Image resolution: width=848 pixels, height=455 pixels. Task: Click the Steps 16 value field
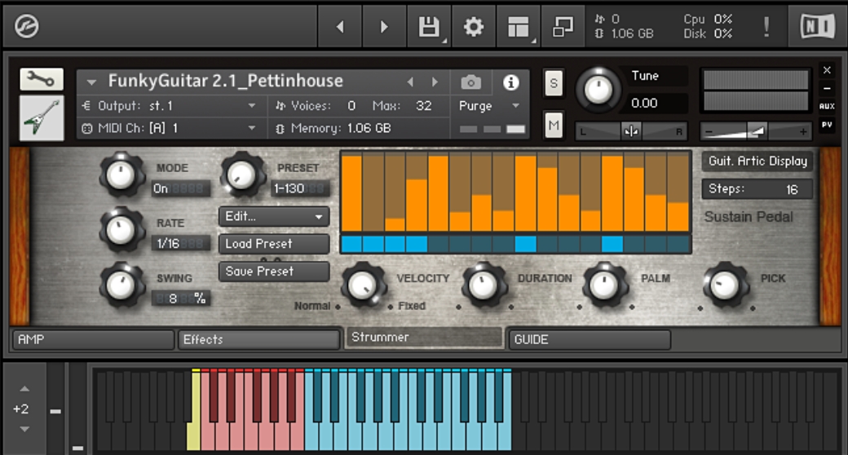[757, 189]
